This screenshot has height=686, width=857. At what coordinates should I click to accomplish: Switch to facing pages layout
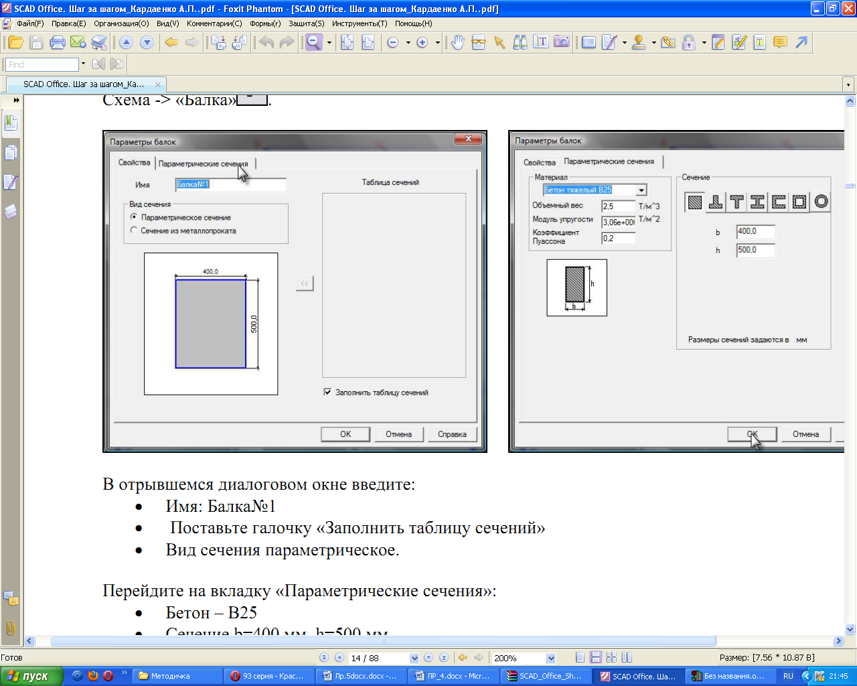tap(611, 658)
